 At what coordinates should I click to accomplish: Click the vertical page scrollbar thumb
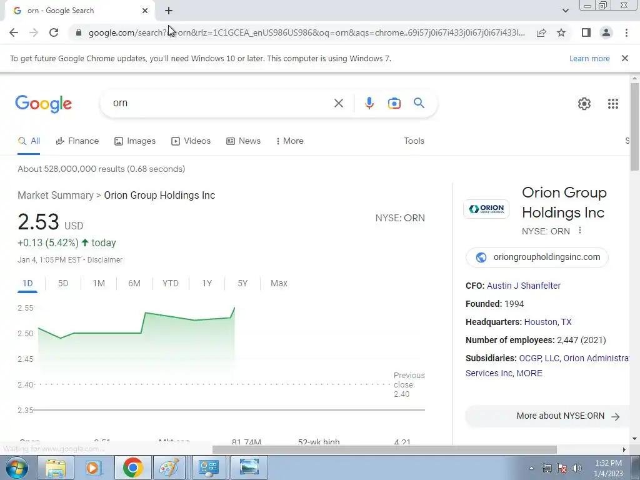click(634, 126)
